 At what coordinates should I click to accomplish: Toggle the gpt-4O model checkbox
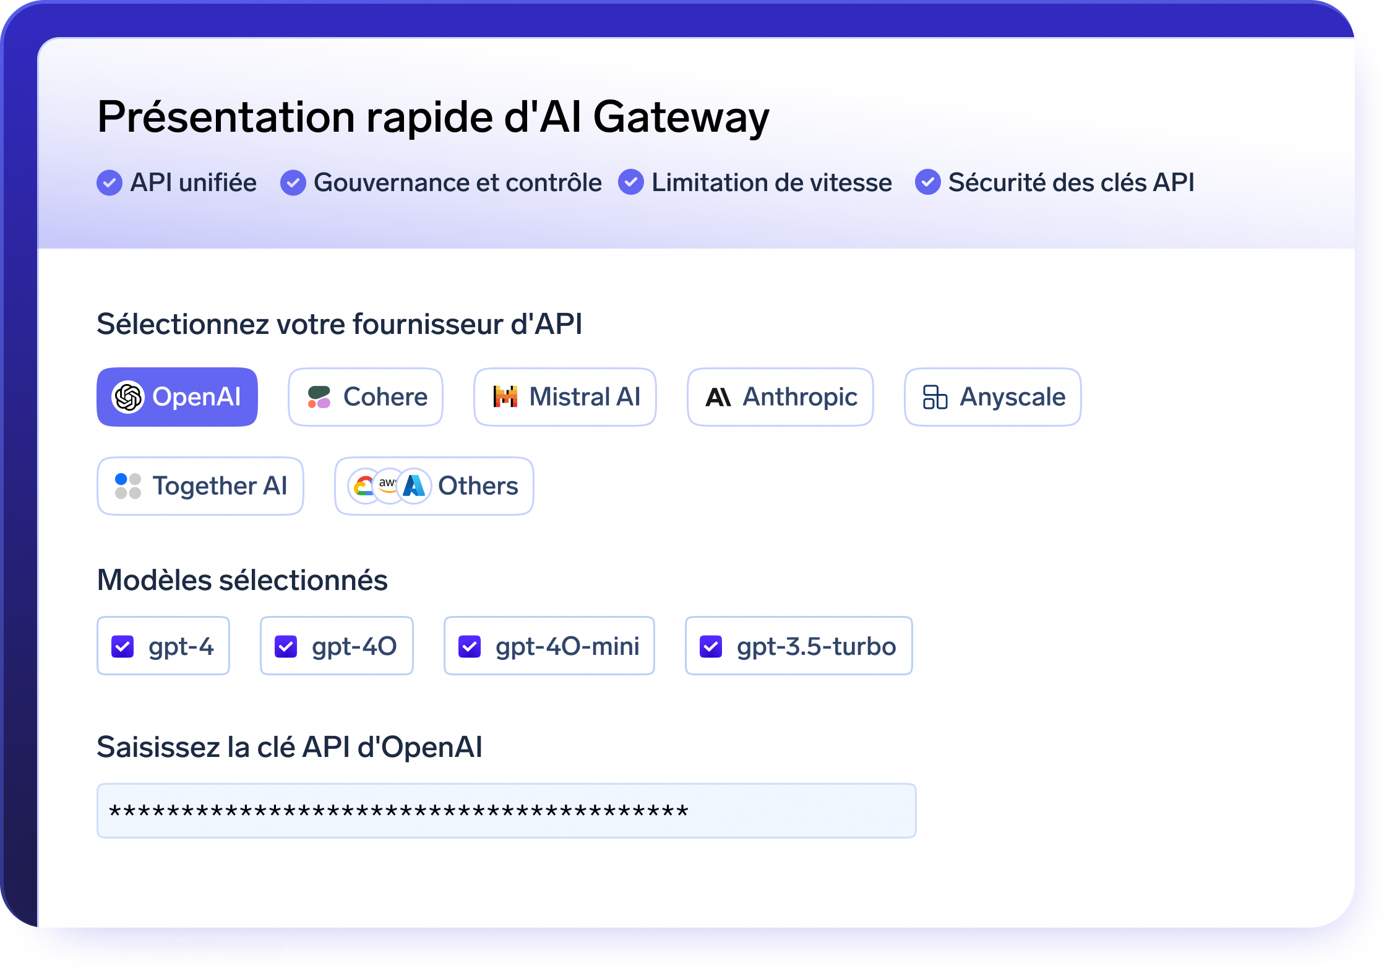coord(286,647)
